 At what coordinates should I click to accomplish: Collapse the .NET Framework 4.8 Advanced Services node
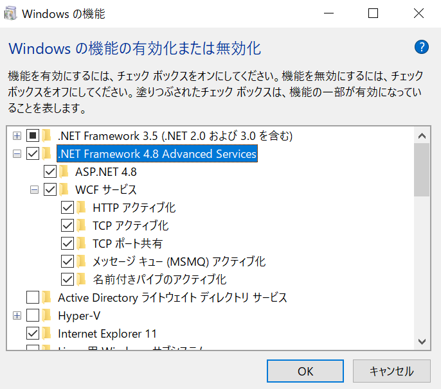click(x=17, y=154)
